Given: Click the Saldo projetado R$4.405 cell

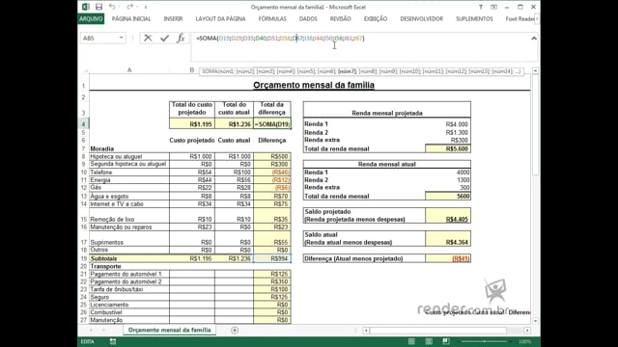Looking at the screenshot, I should (x=448, y=216).
